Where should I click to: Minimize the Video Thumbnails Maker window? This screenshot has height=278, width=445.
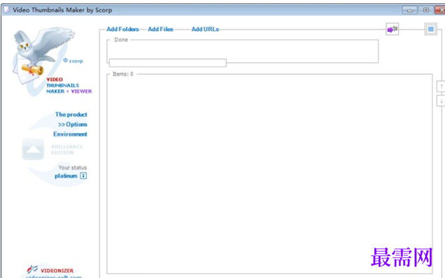[409, 10]
